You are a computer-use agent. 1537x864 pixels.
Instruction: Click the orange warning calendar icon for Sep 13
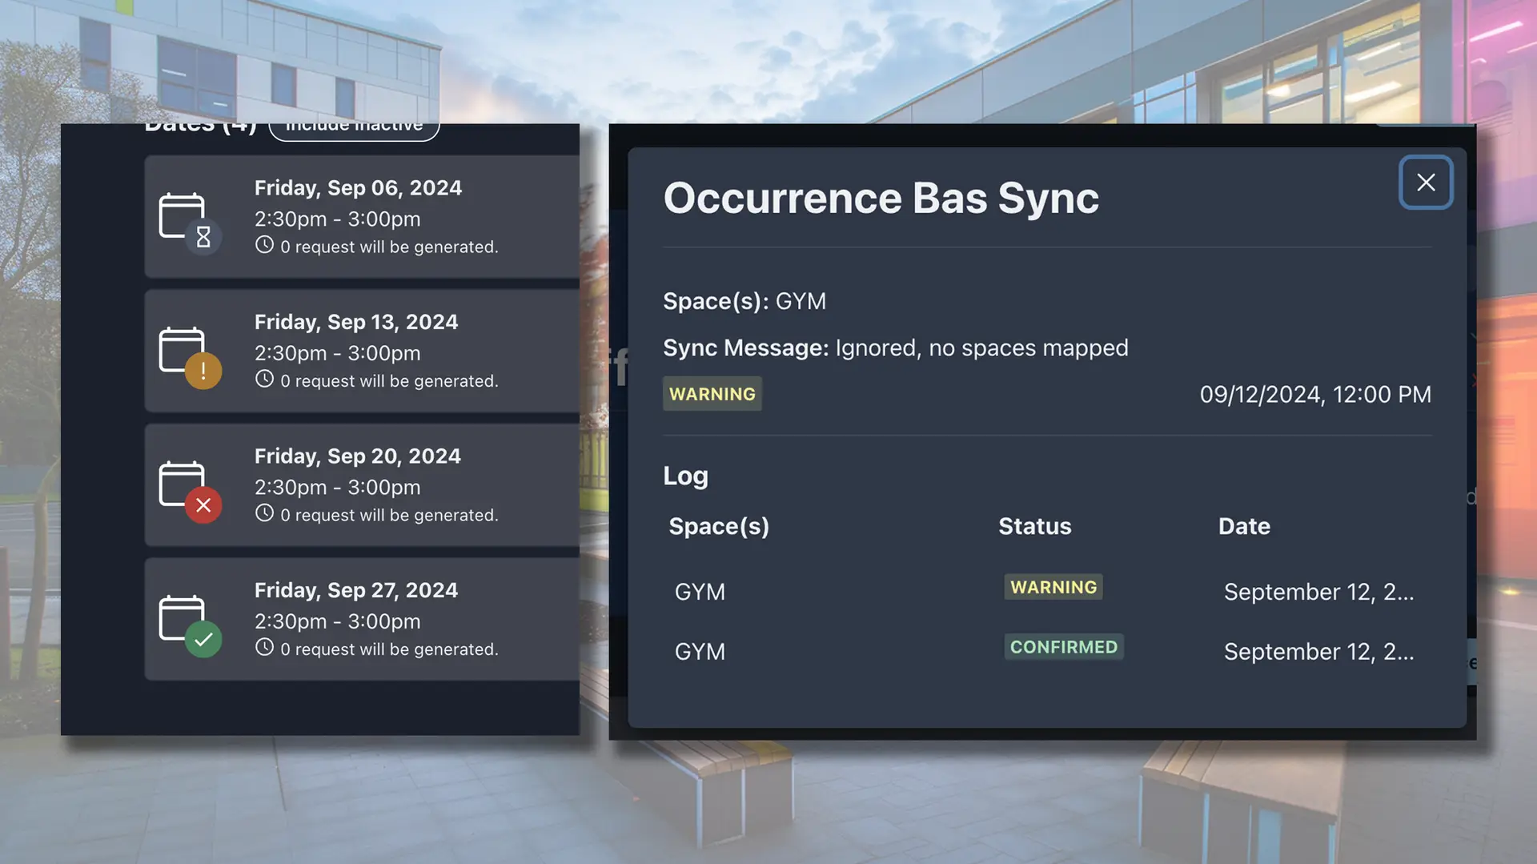190,354
